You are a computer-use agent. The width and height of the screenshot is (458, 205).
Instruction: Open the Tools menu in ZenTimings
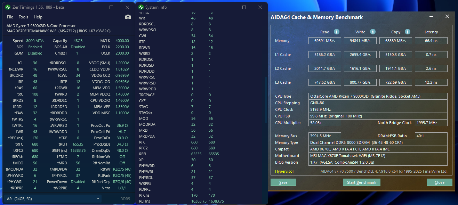pos(23,17)
